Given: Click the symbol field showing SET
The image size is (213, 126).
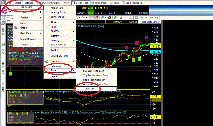Looking at the screenshot, I should (x=10, y=22).
